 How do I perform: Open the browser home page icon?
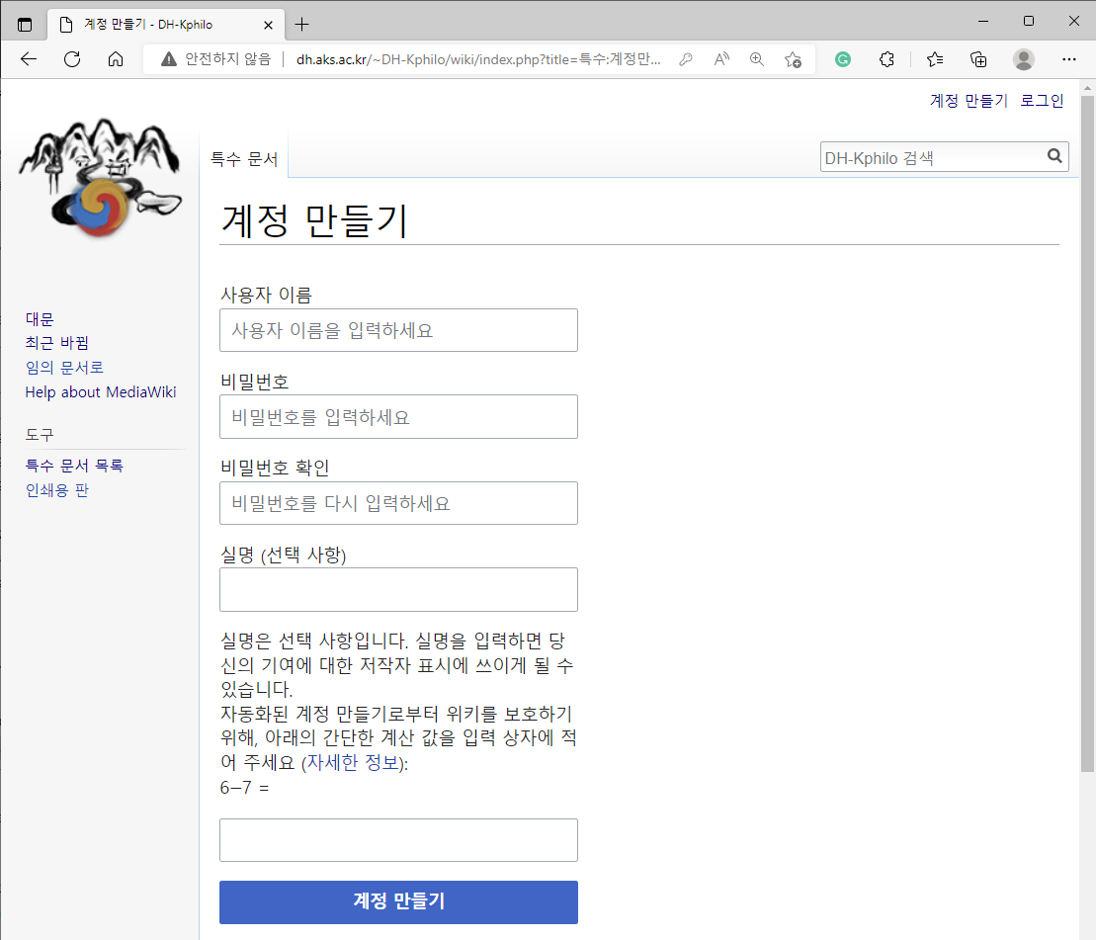[x=116, y=59]
